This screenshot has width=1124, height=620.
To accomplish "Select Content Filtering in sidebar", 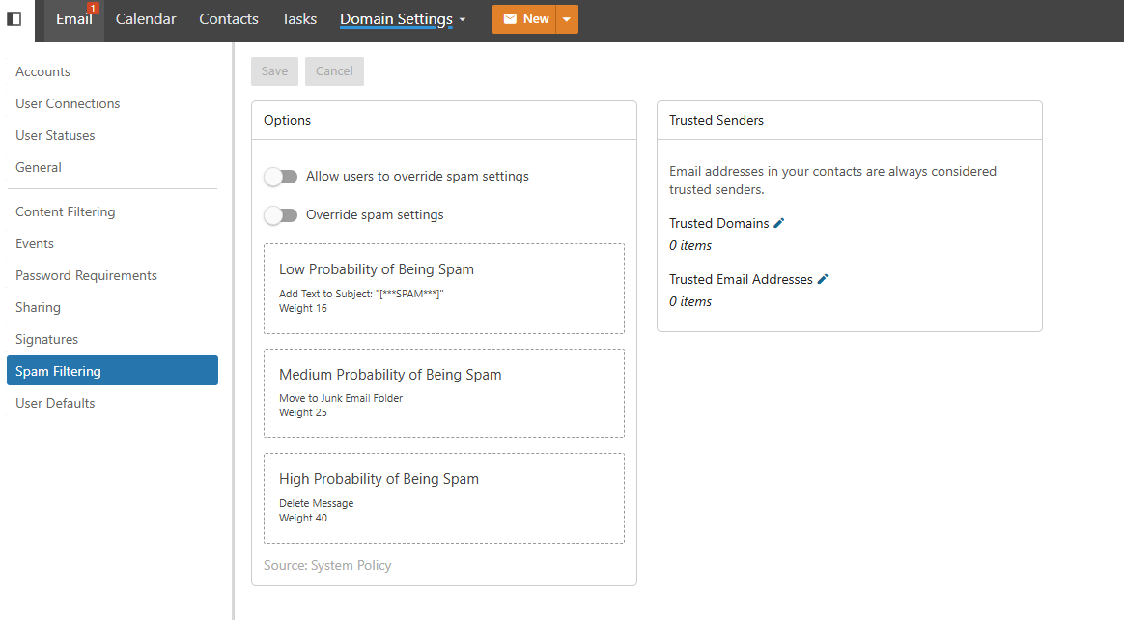I will pyautogui.click(x=65, y=211).
